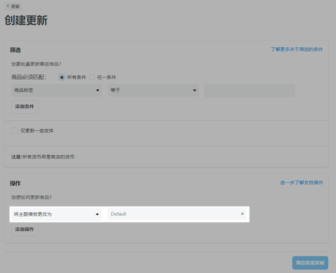336x273 pixels.
Task: Go back to 更新 page
Action: (x=13, y=6)
